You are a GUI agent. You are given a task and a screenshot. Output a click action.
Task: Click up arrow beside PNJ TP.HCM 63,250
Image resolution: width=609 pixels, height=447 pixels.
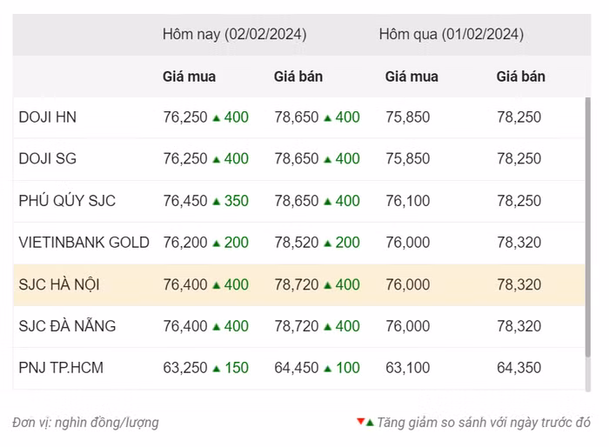(216, 368)
